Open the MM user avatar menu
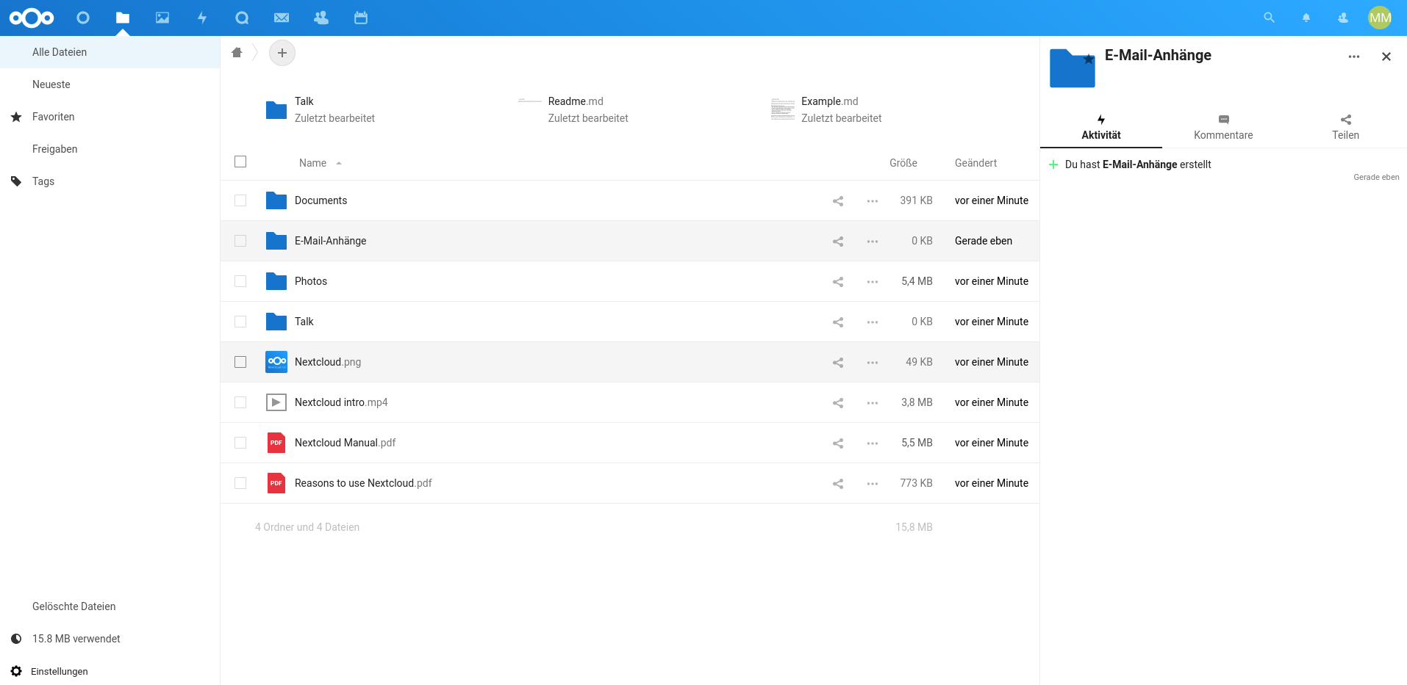 (1380, 18)
